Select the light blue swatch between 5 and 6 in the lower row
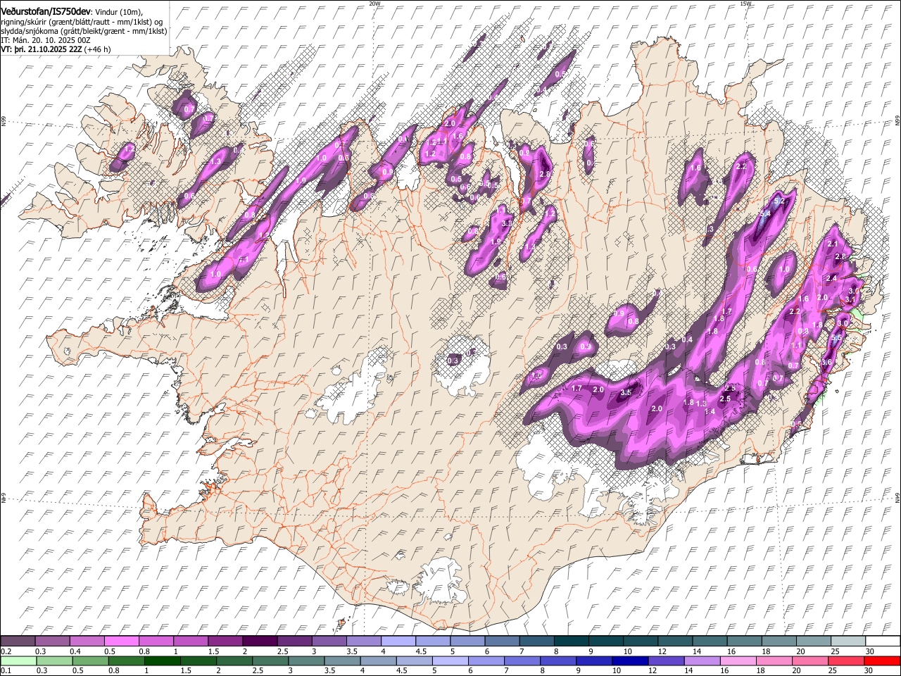This screenshot has height=676, width=901. (x=450, y=661)
